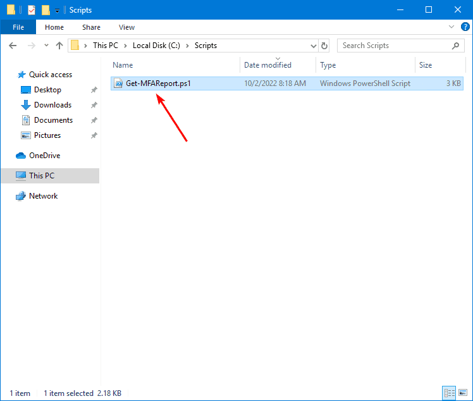Click the 3 KB size cell

[x=453, y=83]
